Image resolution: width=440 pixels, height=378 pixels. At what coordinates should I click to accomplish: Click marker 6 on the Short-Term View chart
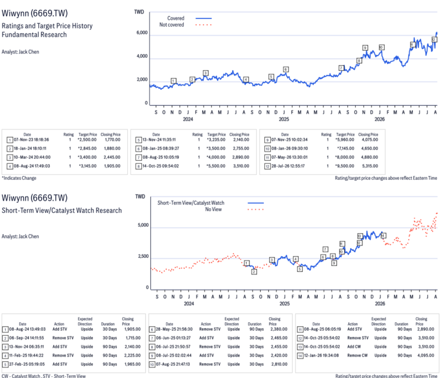pyautogui.click(x=323, y=257)
